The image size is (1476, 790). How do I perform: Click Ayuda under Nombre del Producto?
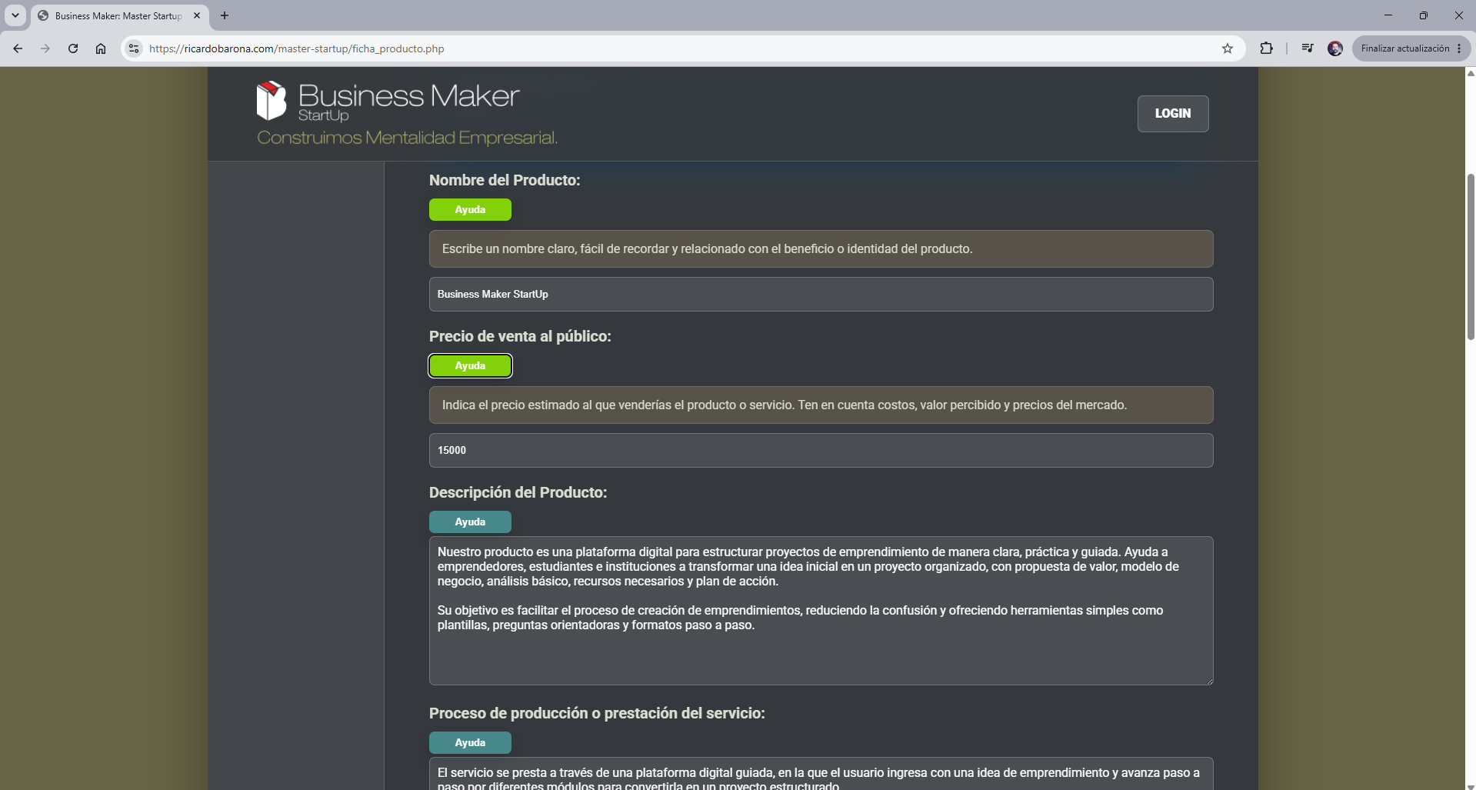470,209
